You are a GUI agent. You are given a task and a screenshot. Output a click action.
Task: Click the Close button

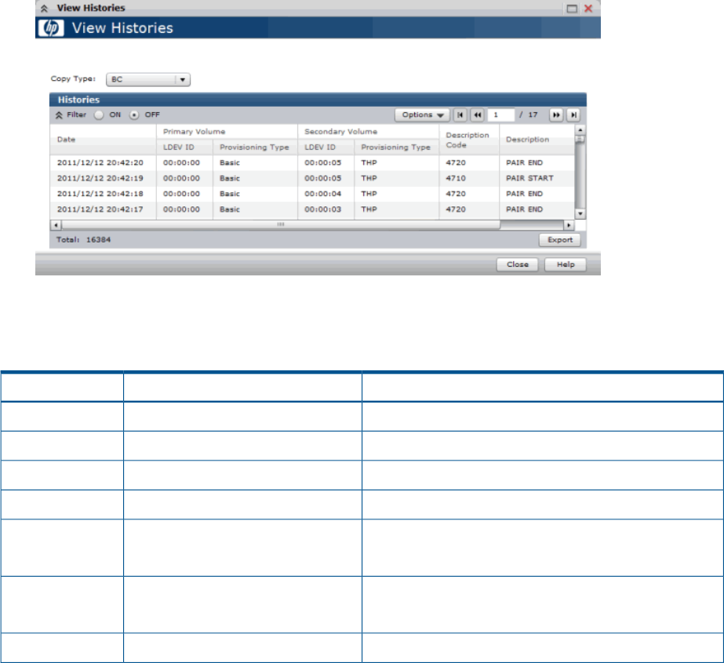[517, 264]
